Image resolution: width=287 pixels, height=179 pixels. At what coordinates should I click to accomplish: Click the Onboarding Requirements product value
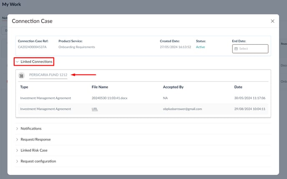click(x=77, y=47)
